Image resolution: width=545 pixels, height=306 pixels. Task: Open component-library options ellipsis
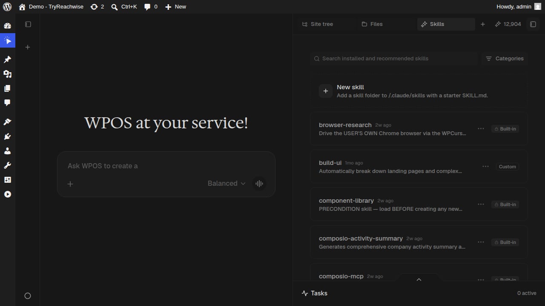(x=481, y=204)
